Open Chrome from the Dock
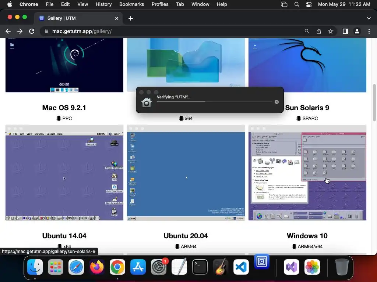This screenshot has height=282, width=377. pyautogui.click(x=117, y=267)
